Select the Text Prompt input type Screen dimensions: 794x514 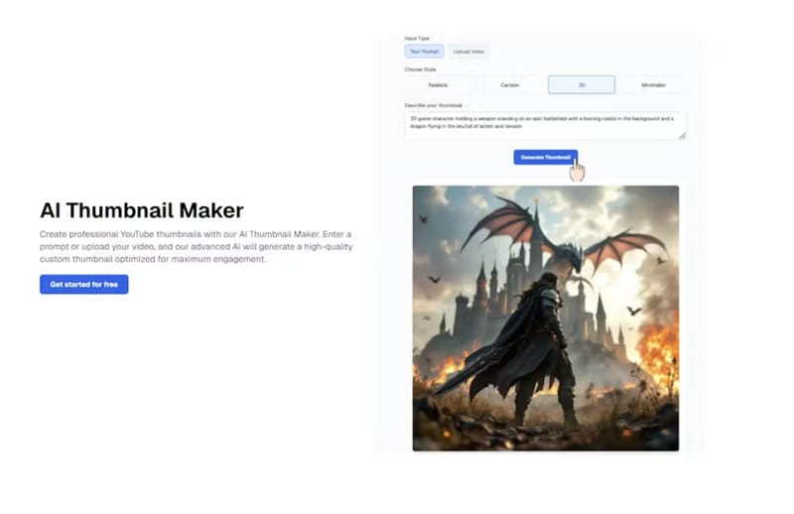424,51
